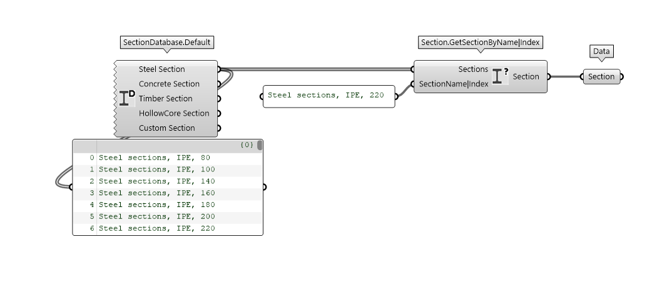662x289 pixels.
Task: Click the list panel scrollbar handle
Action: [259, 145]
